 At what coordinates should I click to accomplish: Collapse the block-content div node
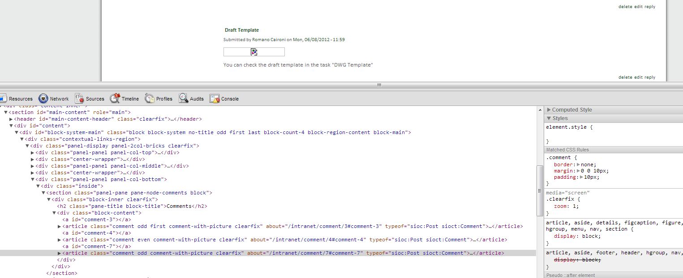click(54, 213)
